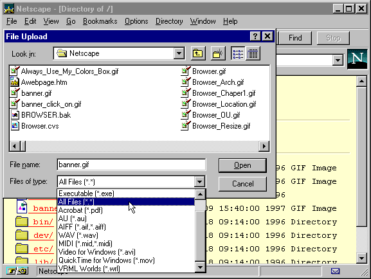The height and width of the screenshot is (279, 371).
Task: Open Netscape location bar dropdown arrow
Action: click(x=338, y=60)
